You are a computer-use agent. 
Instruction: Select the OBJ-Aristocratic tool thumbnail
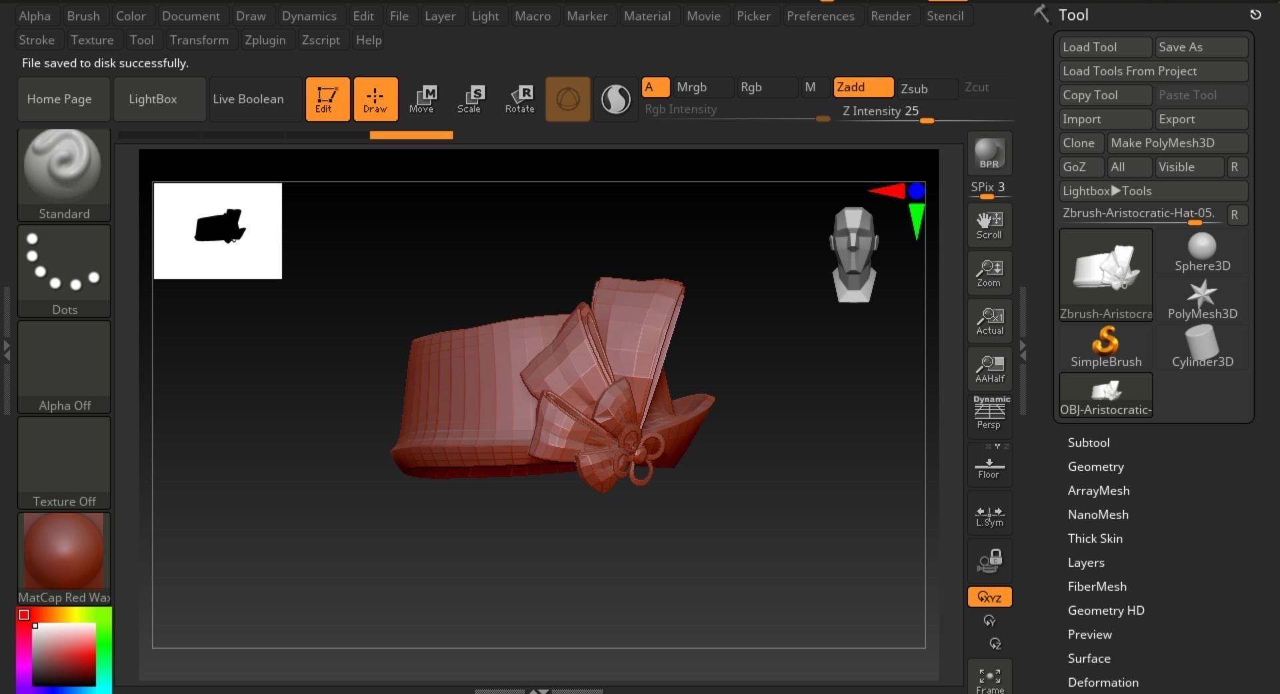1106,396
